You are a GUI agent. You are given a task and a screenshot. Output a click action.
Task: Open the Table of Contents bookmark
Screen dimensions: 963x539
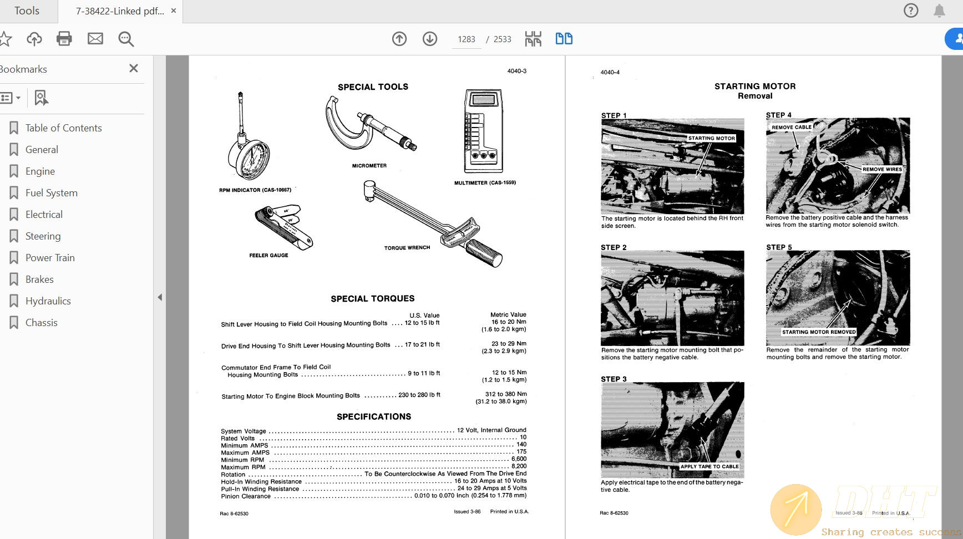coord(63,128)
